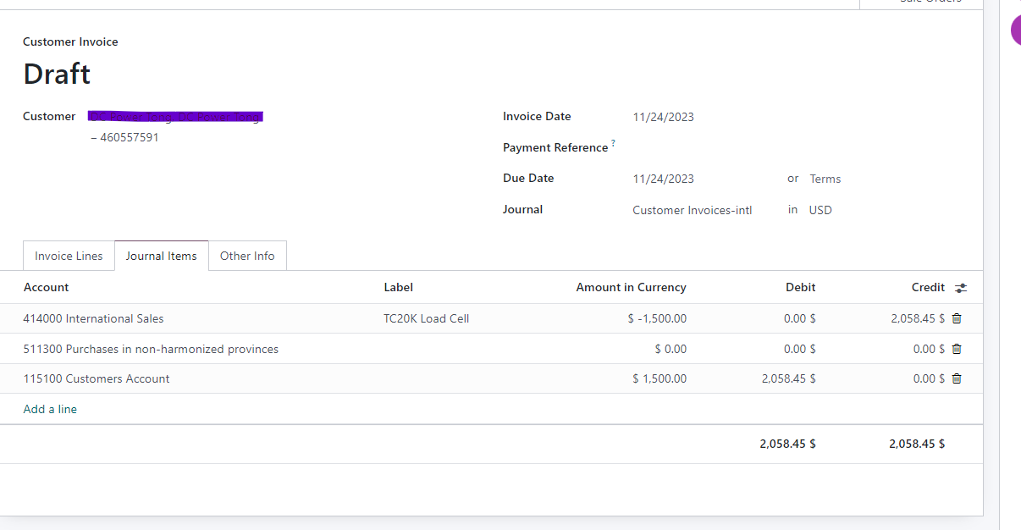
Task: Click the TC20K Load Cell label cell
Action: coord(426,318)
